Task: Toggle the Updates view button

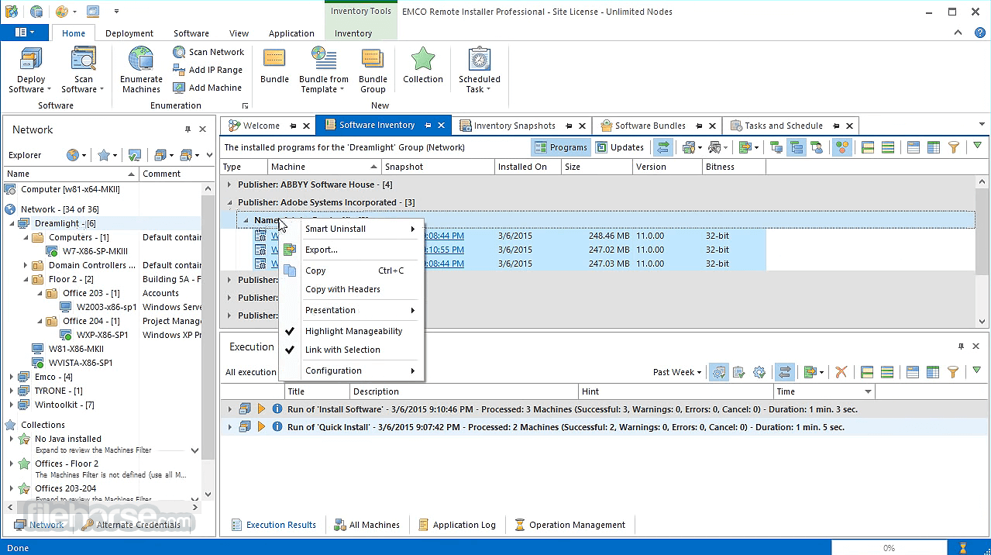Action: (620, 147)
